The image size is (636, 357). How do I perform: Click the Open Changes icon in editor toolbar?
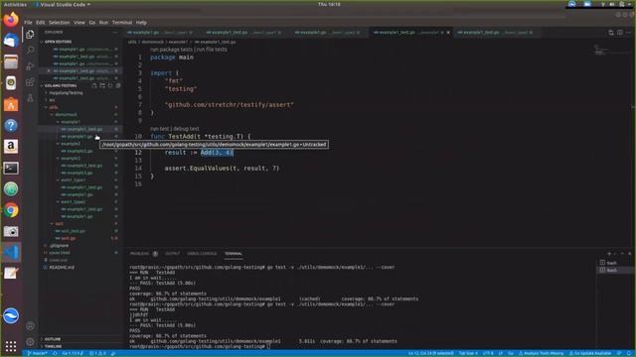pyautogui.click(x=611, y=33)
